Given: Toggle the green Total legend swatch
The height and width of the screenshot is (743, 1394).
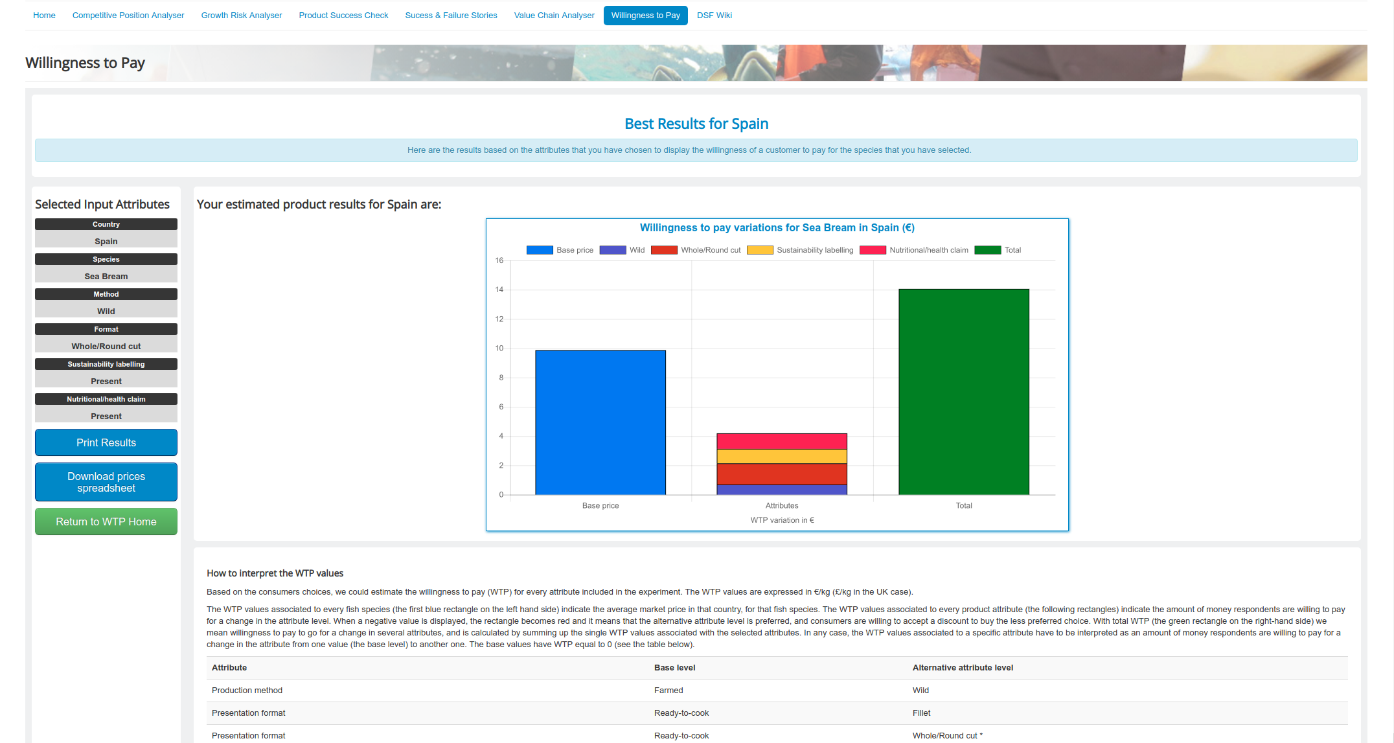Looking at the screenshot, I should pos(988,250).
